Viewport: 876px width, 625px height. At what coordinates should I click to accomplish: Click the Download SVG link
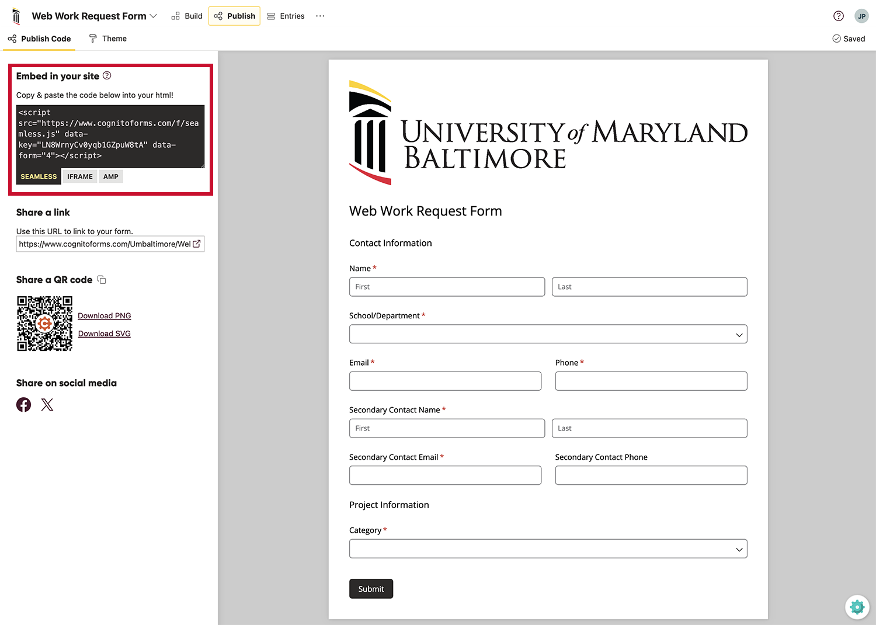105,334
